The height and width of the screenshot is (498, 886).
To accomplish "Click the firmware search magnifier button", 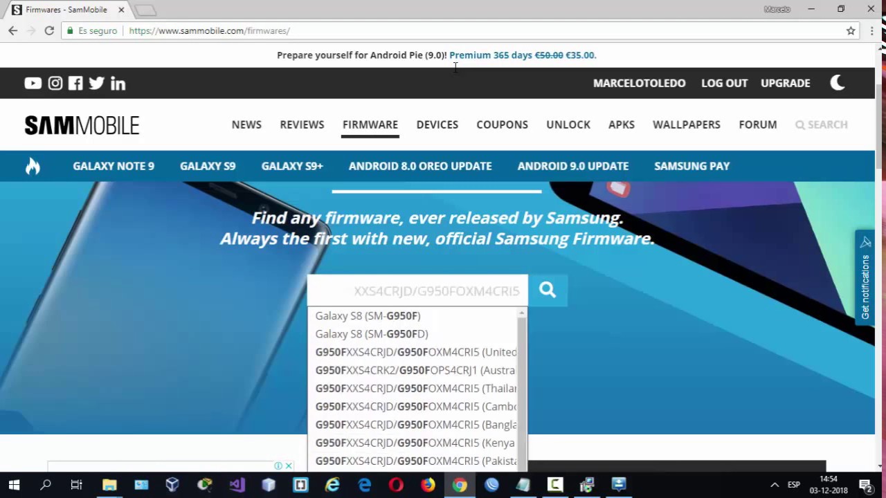I will coord(548,290).
